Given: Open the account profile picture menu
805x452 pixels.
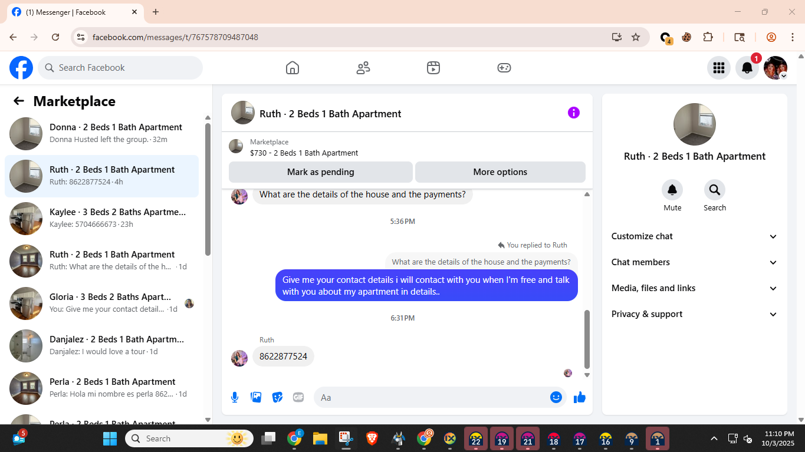Looking at the screenshot, I should point(776,68).
